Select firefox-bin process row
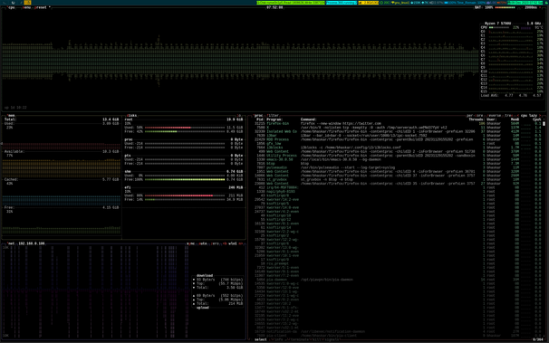 [x=397, y=124]
